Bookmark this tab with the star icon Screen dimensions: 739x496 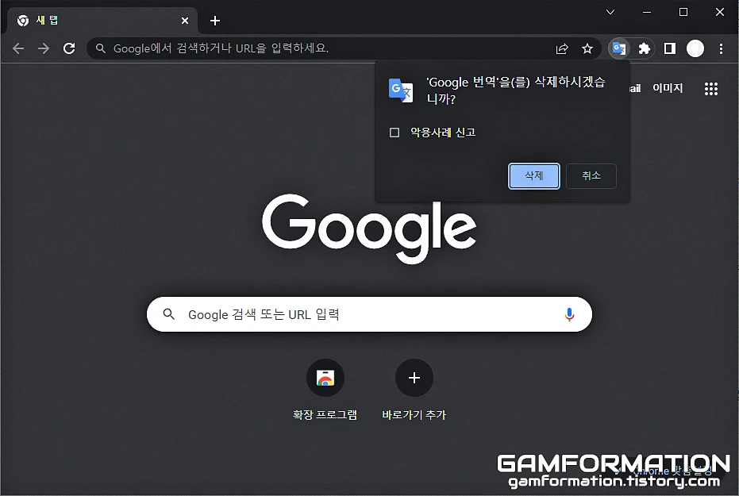click(x=587, y=48)
